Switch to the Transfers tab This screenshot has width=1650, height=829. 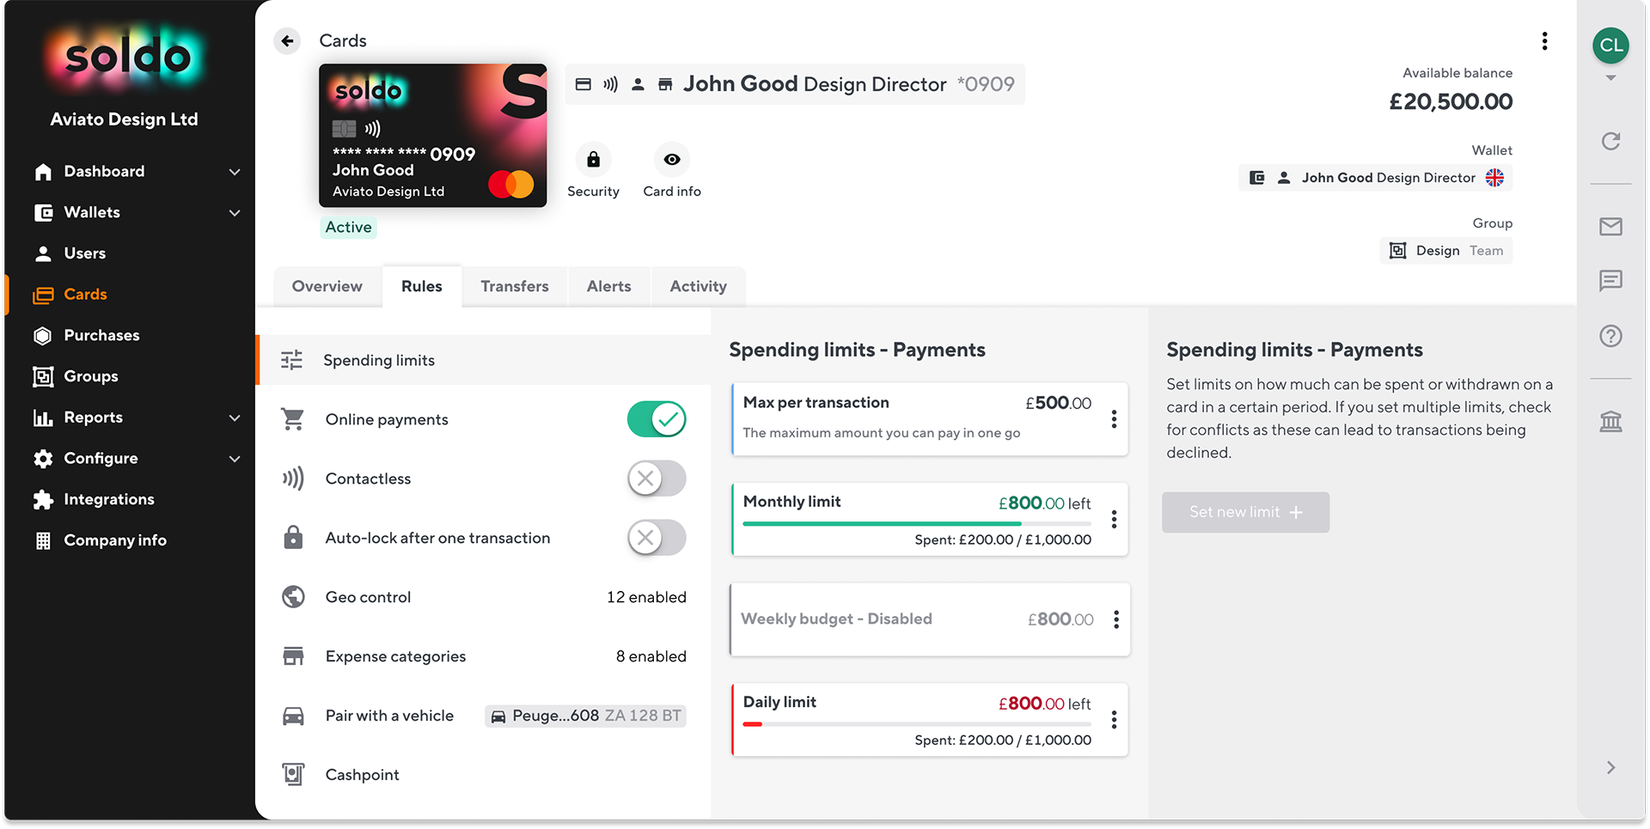tap(514, 286)
